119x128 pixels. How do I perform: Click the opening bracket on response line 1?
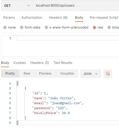[18, 83]
